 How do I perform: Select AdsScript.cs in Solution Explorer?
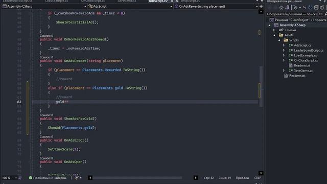click(302, 45)
